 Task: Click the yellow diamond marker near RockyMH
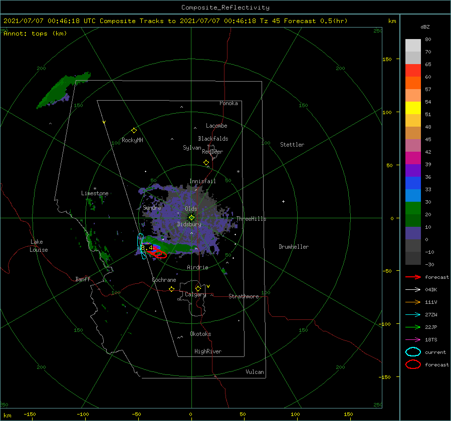tap(134, 131)
